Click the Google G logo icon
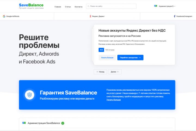 tap(4, 16)
